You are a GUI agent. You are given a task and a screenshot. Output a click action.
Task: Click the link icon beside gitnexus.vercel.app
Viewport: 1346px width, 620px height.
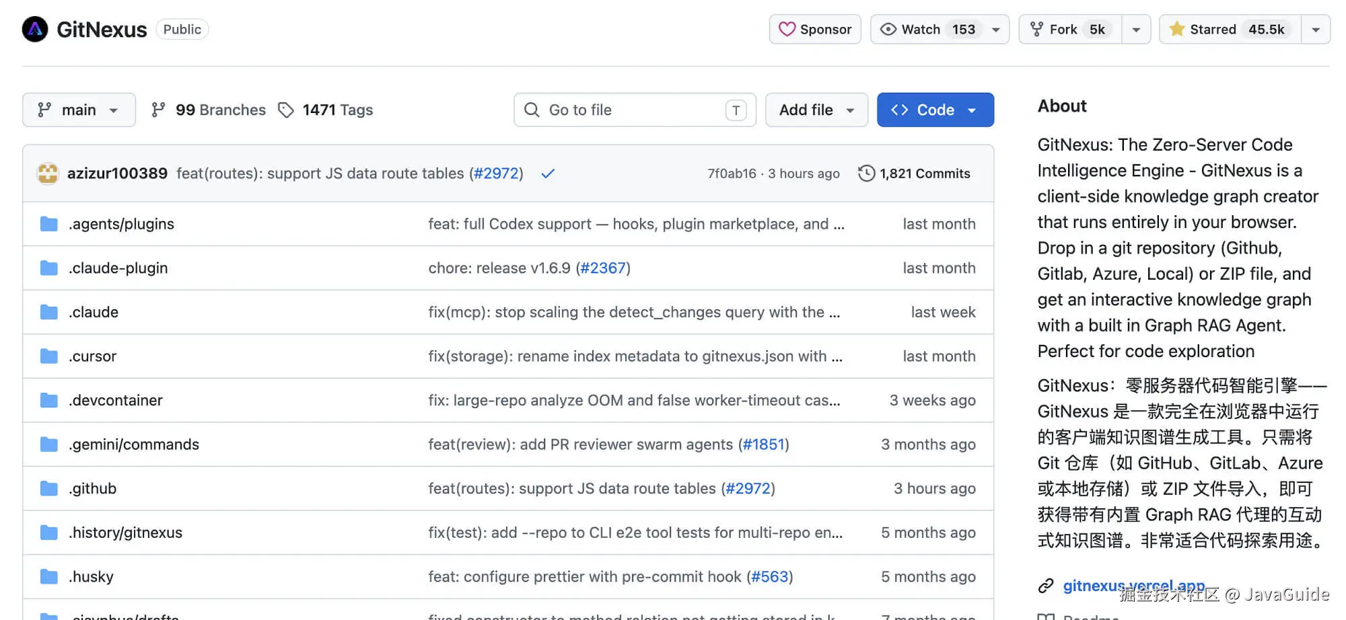pos(1046,586)
